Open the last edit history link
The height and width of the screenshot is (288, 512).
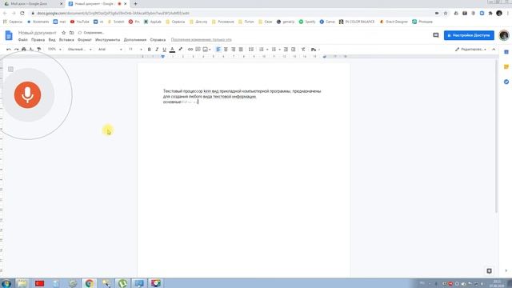[x=201, y=40]
